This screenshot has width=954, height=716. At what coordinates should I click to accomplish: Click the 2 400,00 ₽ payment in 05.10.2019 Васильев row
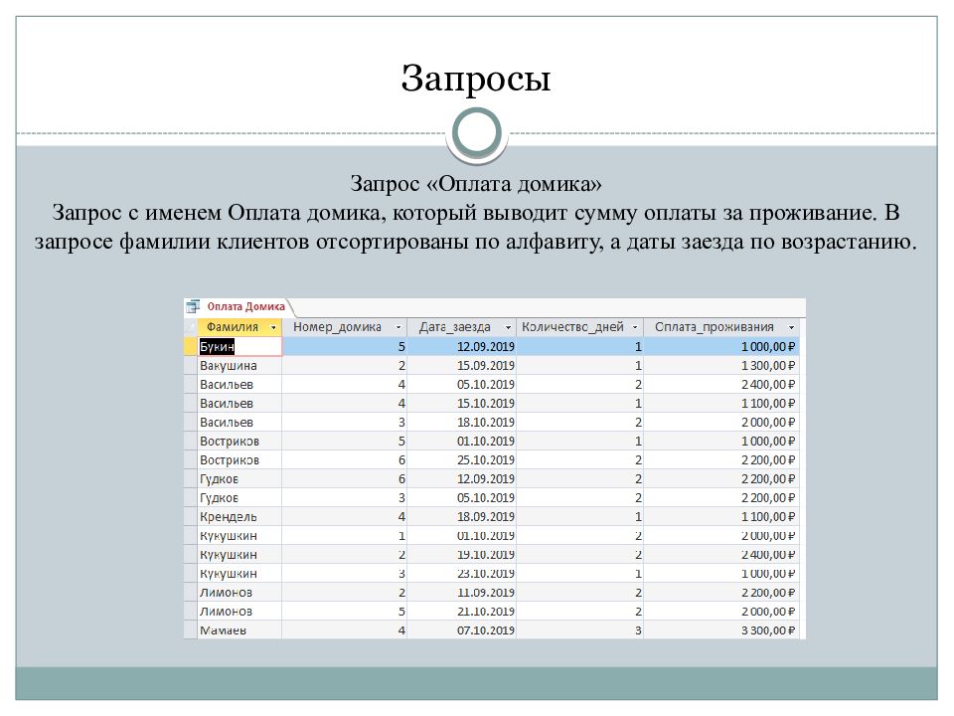tap(721, 384)
